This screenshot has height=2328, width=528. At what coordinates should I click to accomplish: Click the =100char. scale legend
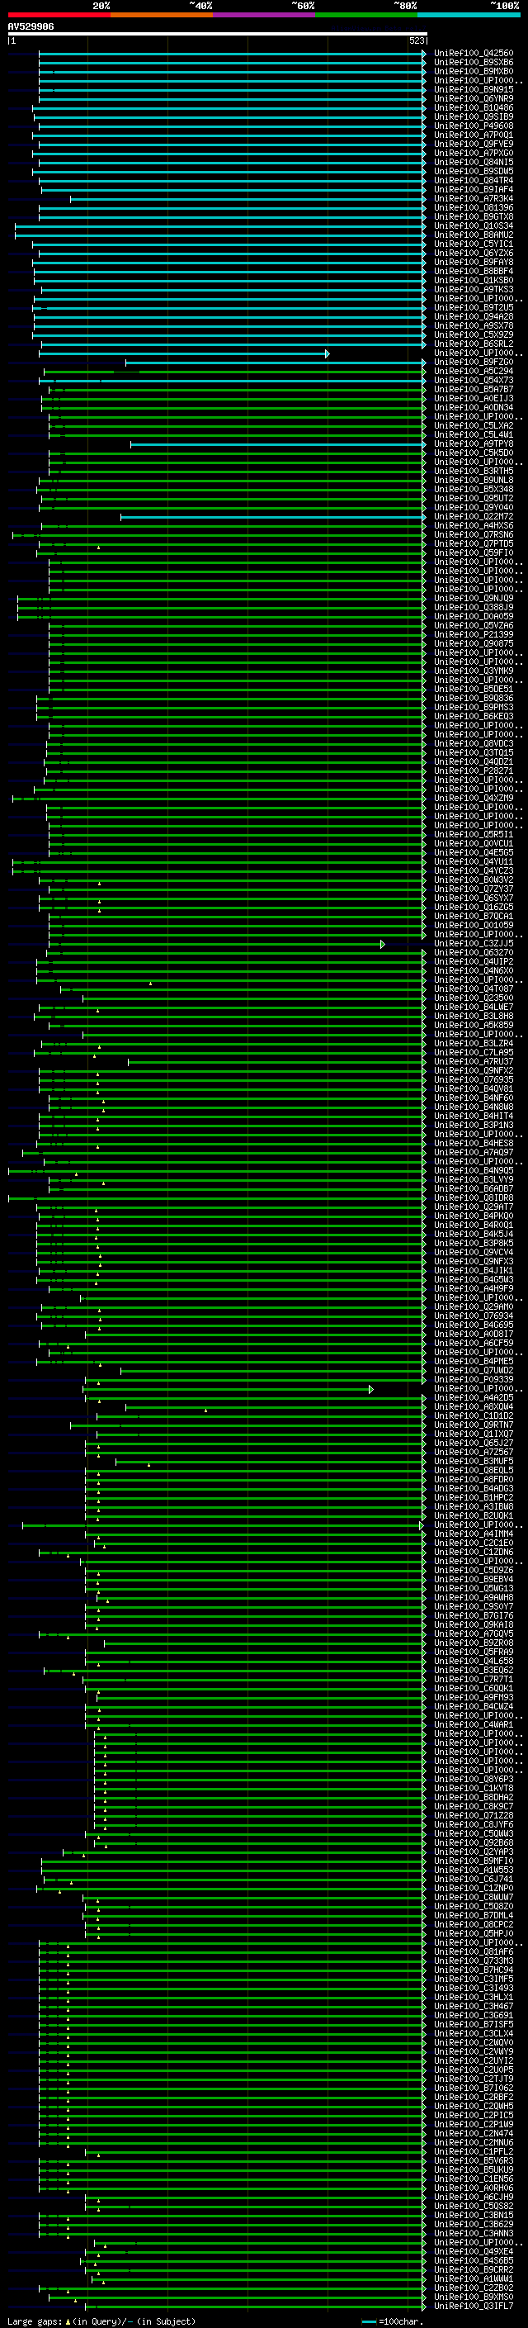click(392, 2321)
